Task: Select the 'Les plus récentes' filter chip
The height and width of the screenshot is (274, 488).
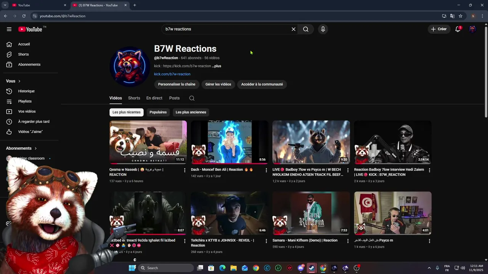Action: coord(127,112)
